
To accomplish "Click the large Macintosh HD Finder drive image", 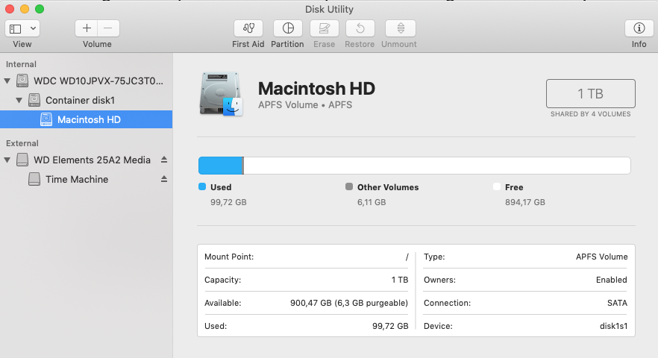I will pyautogui.click(x=221, y=93).
